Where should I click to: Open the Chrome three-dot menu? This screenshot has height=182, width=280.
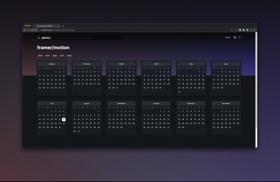click(255, 30)
